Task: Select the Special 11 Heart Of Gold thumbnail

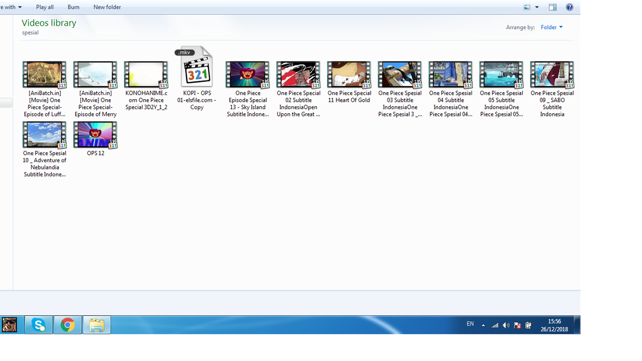Action: [349, 75]
